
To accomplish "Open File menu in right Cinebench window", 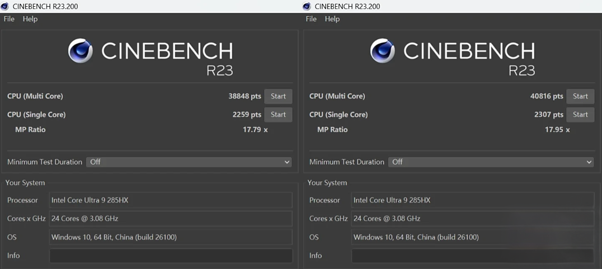I will coord(311,19).
